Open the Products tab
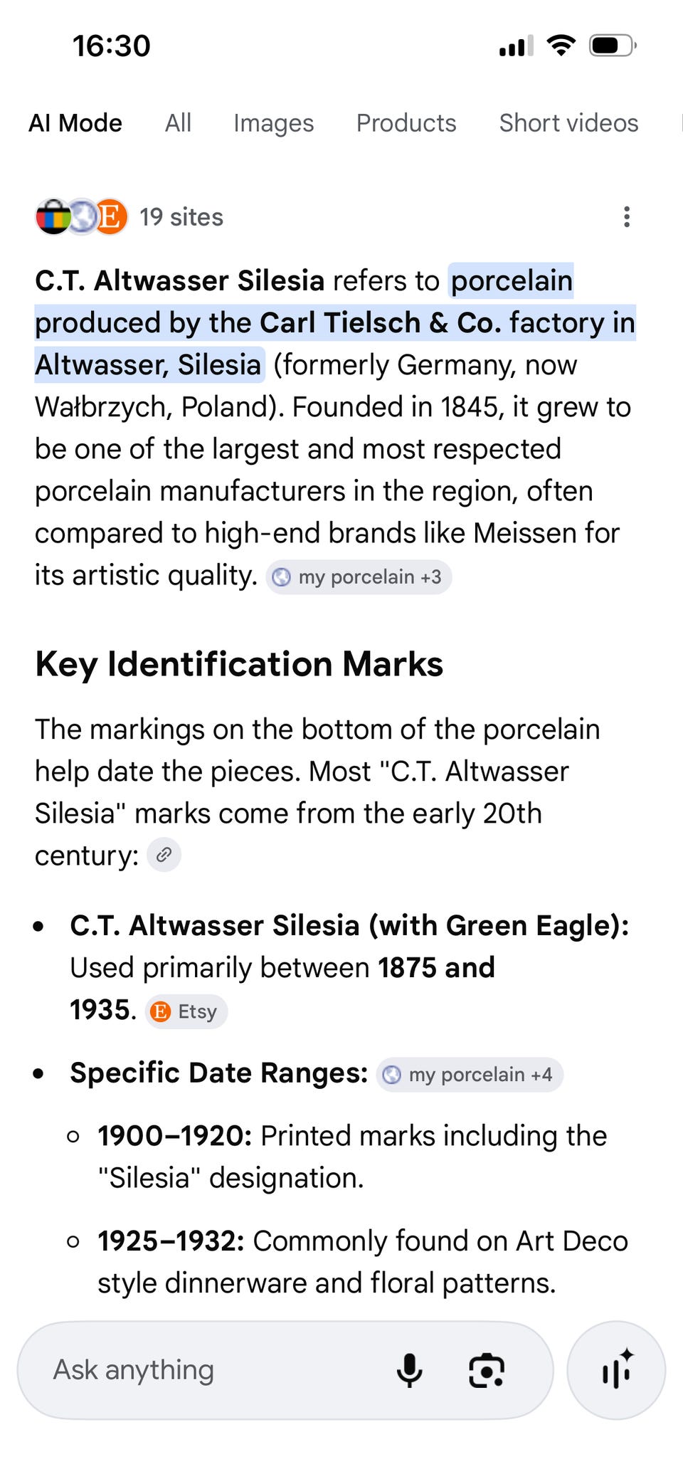This screenshot has width=683, height=1479. [406, 123]
